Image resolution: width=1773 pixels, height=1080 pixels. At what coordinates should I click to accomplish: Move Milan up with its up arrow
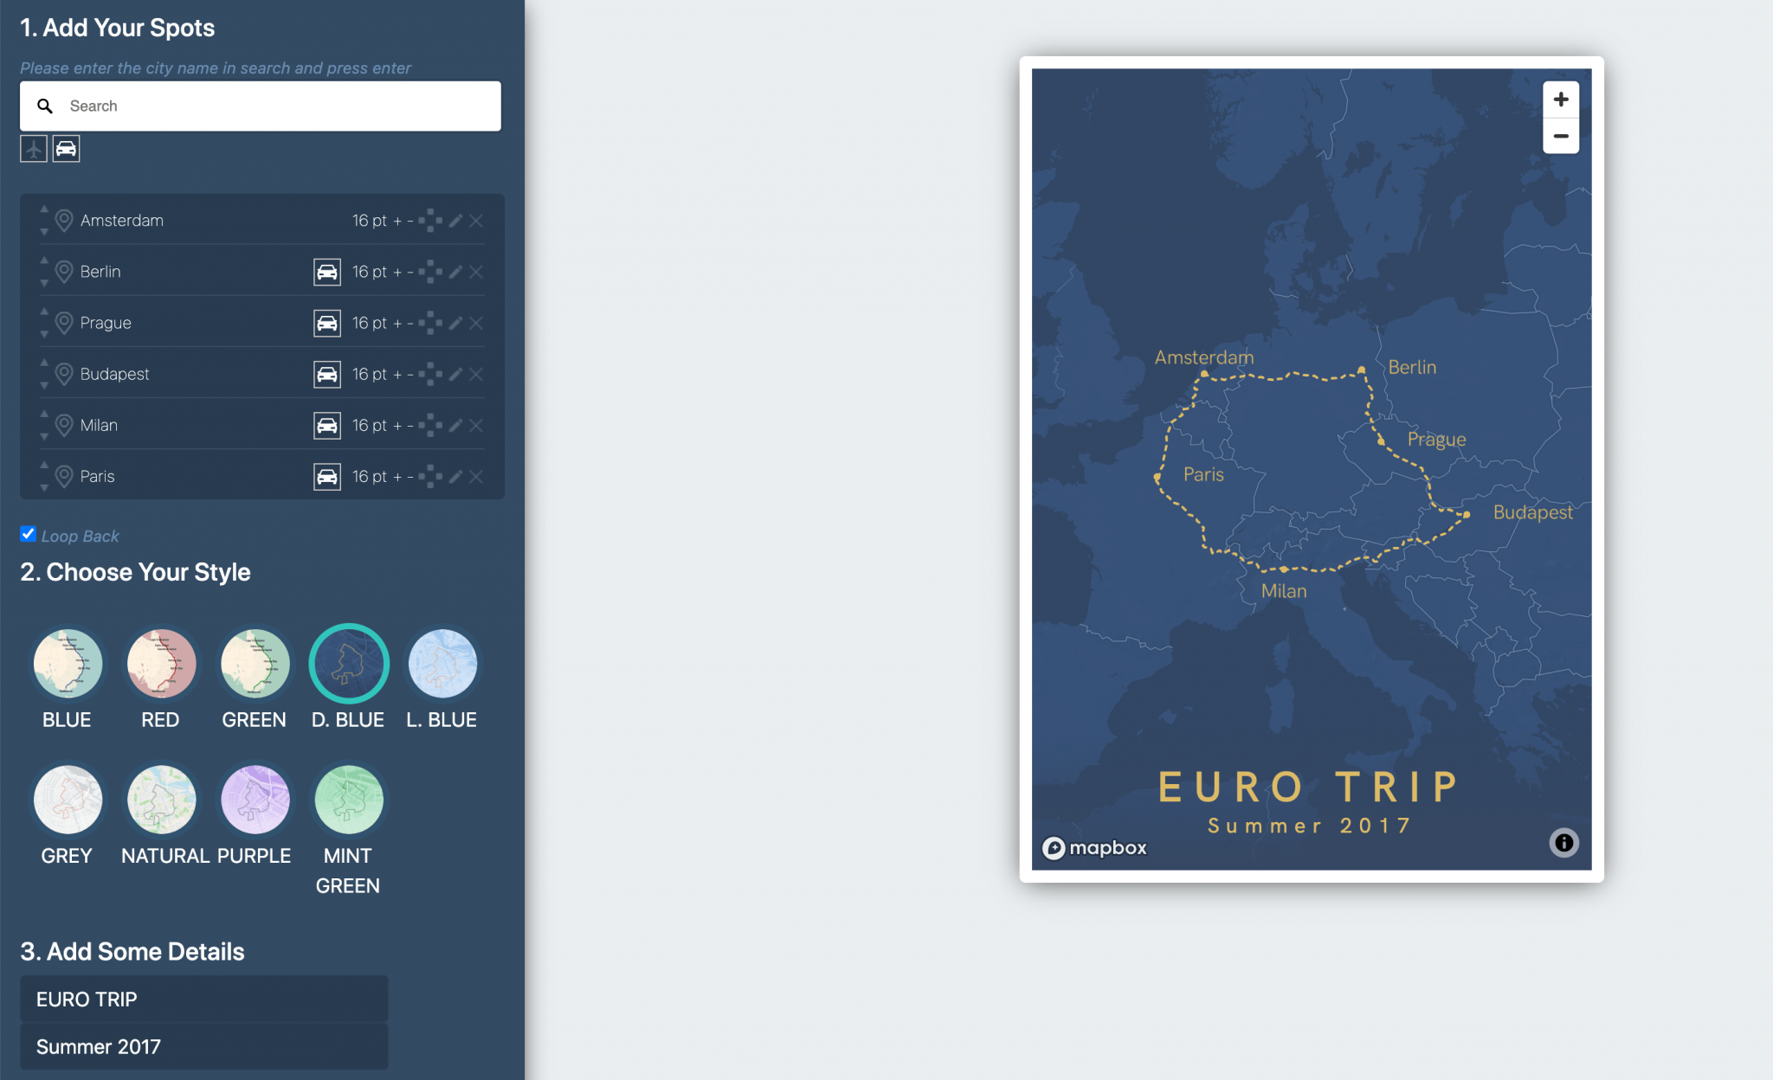[x=44, y=414]
